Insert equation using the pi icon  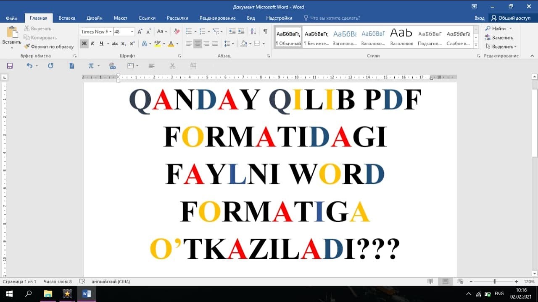point(91,66)
